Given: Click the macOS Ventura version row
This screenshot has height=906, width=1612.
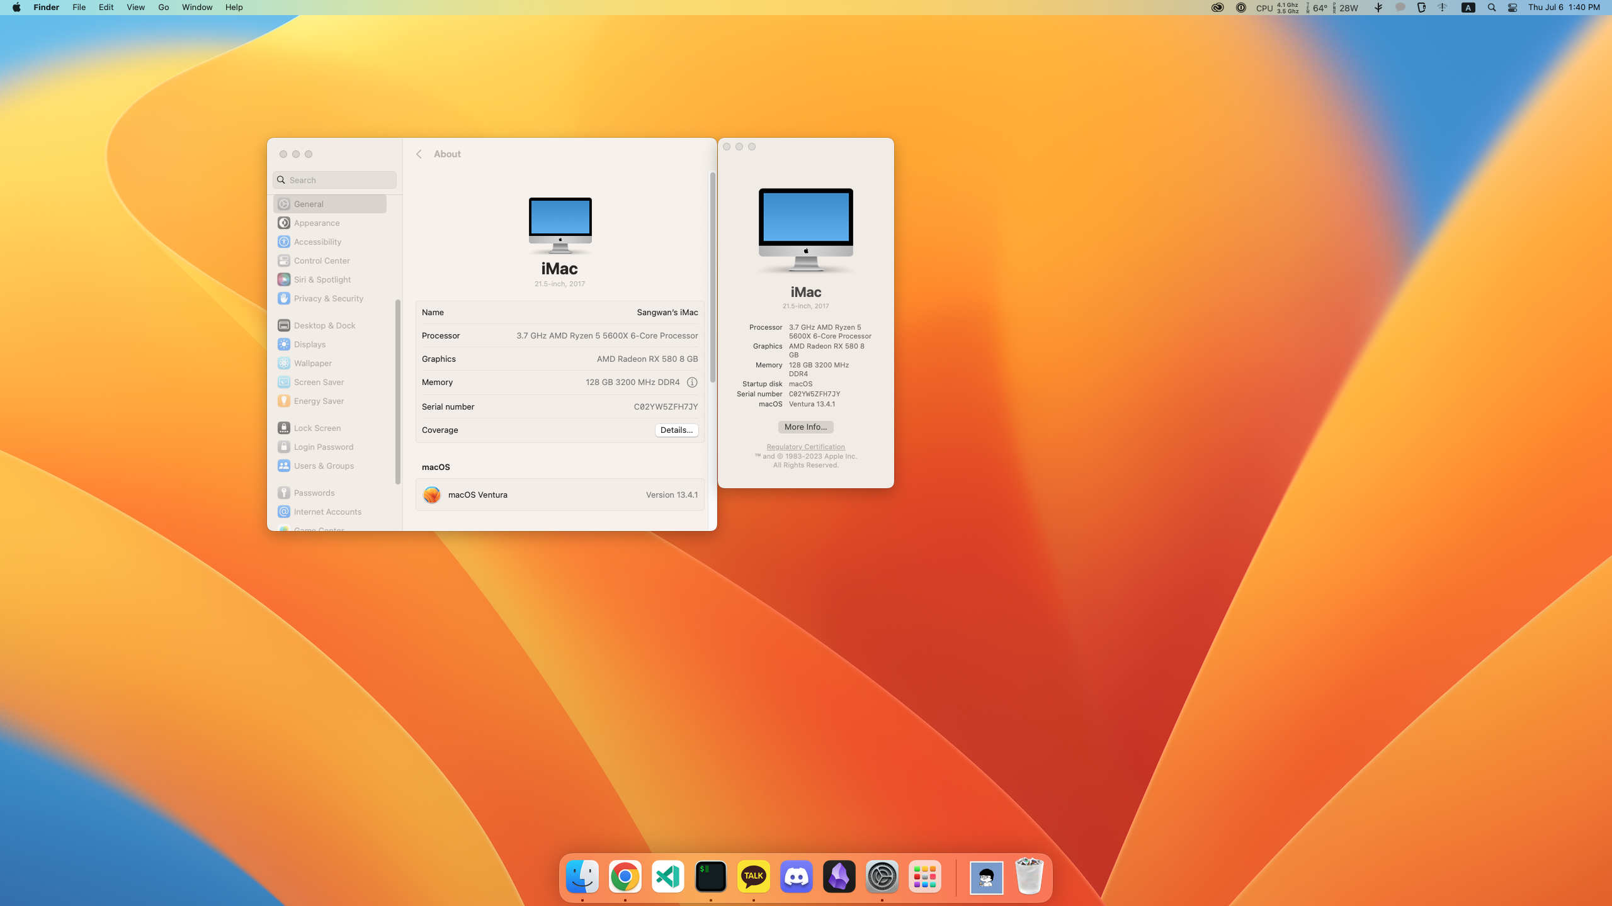Looking at the screenshot, I should click(560, 495).
